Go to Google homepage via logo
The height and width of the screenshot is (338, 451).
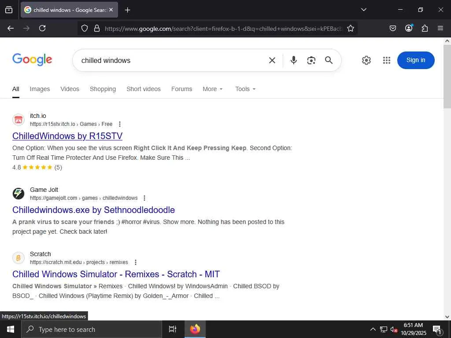32,59
